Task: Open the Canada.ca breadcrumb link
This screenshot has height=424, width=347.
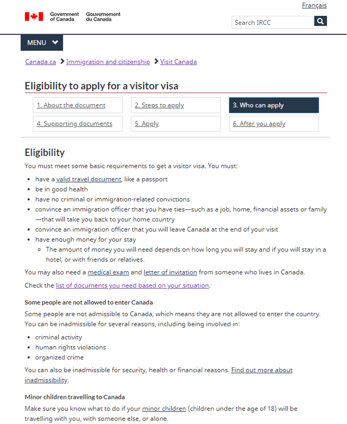Action: coord(40,62)
